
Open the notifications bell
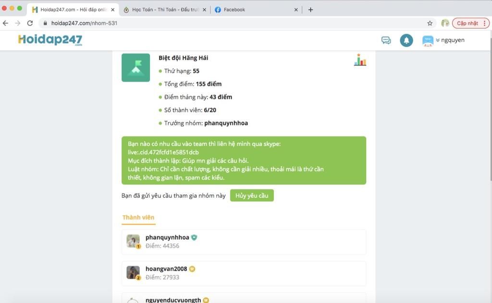coord(406,40)
